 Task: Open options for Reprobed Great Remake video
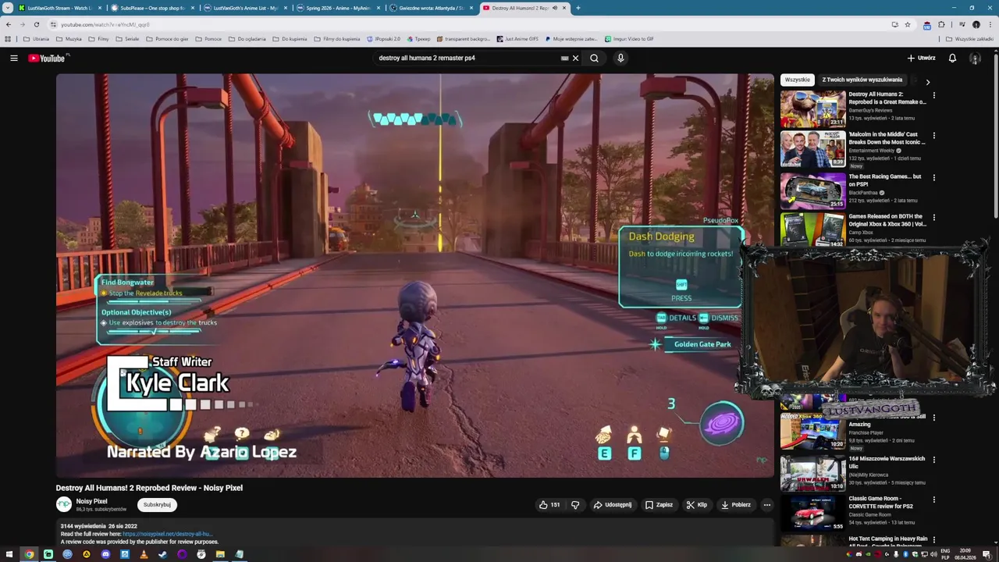933,95
